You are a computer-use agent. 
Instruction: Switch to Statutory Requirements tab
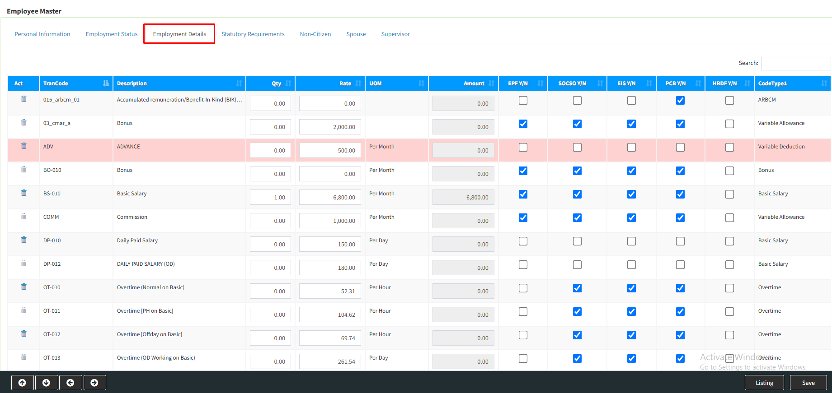pos(253,34)
